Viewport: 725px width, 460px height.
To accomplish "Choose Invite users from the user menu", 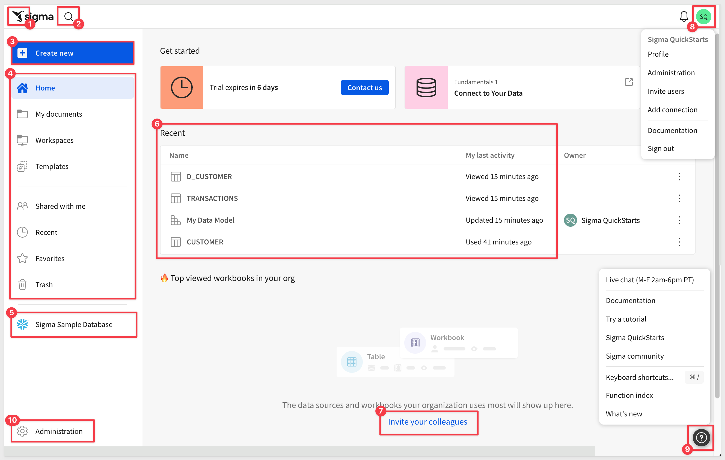I will tap(666, 91).
